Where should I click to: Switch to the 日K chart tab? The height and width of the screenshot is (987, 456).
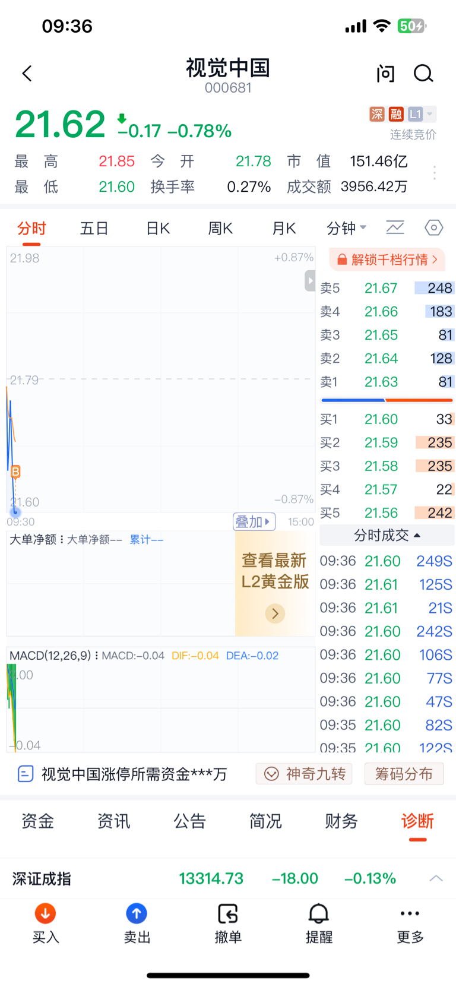click(158, 229)
